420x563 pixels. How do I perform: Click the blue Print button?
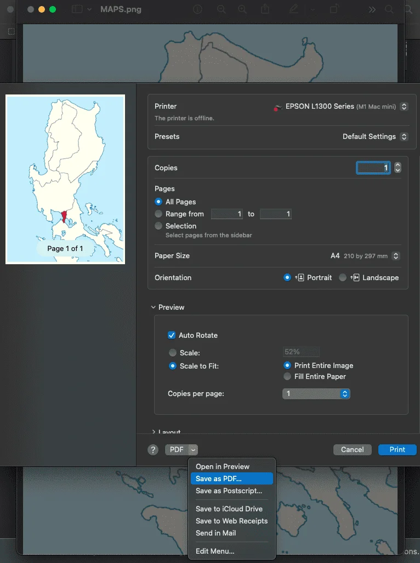click(x=397, y=450)
